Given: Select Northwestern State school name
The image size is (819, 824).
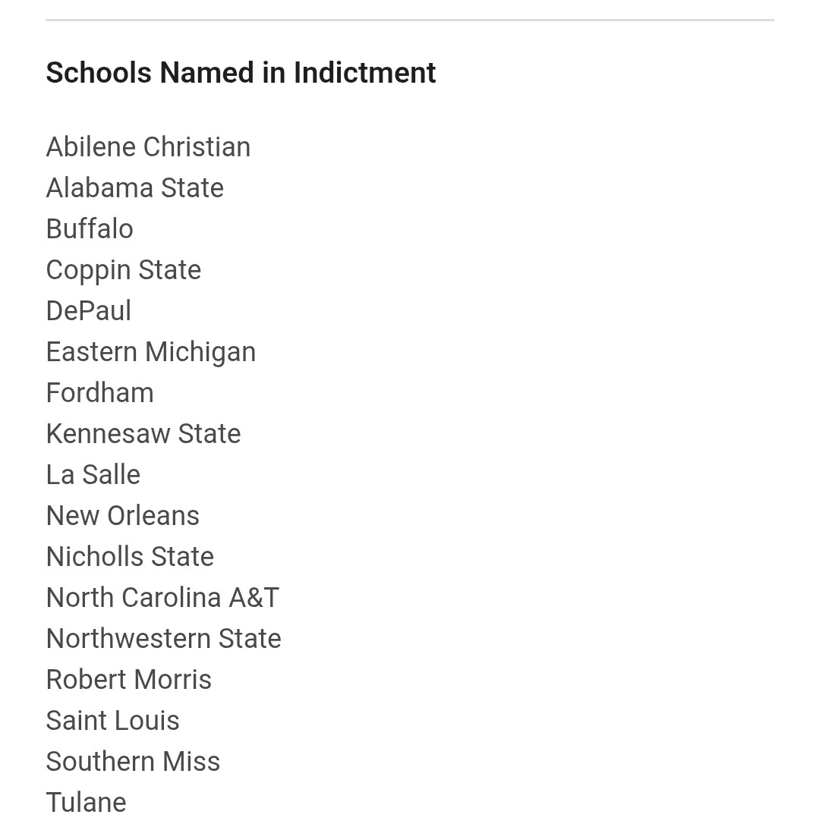Looking at the screenshot, I should pyautogui.click(x=163, y=639).
